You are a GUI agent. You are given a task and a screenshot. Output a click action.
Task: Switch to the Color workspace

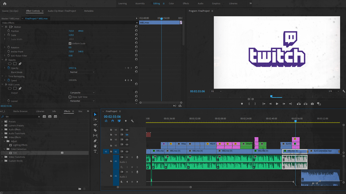click(171, 4)
